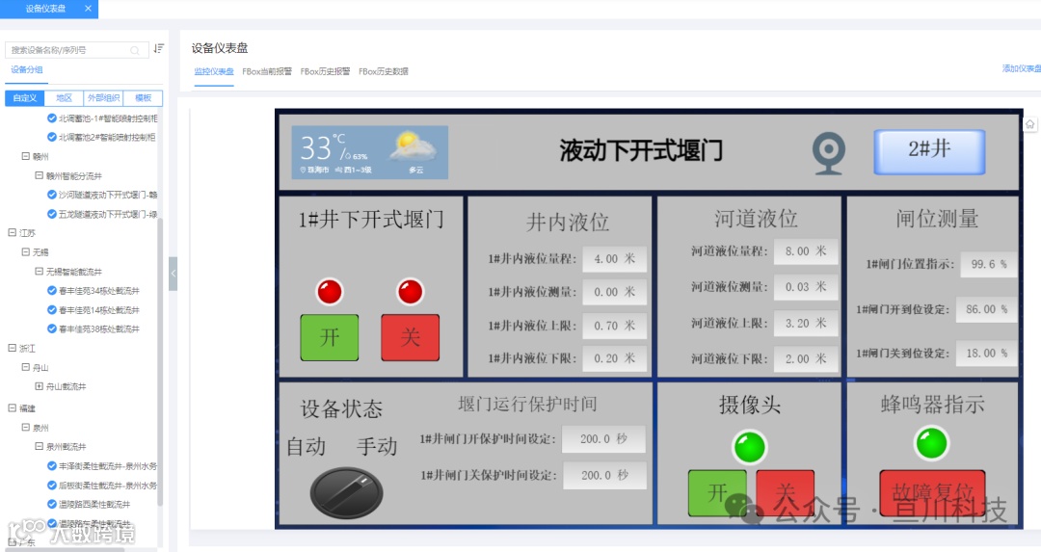Collapse the 泉州截流井 node
1041x552 pixels.
39,446
